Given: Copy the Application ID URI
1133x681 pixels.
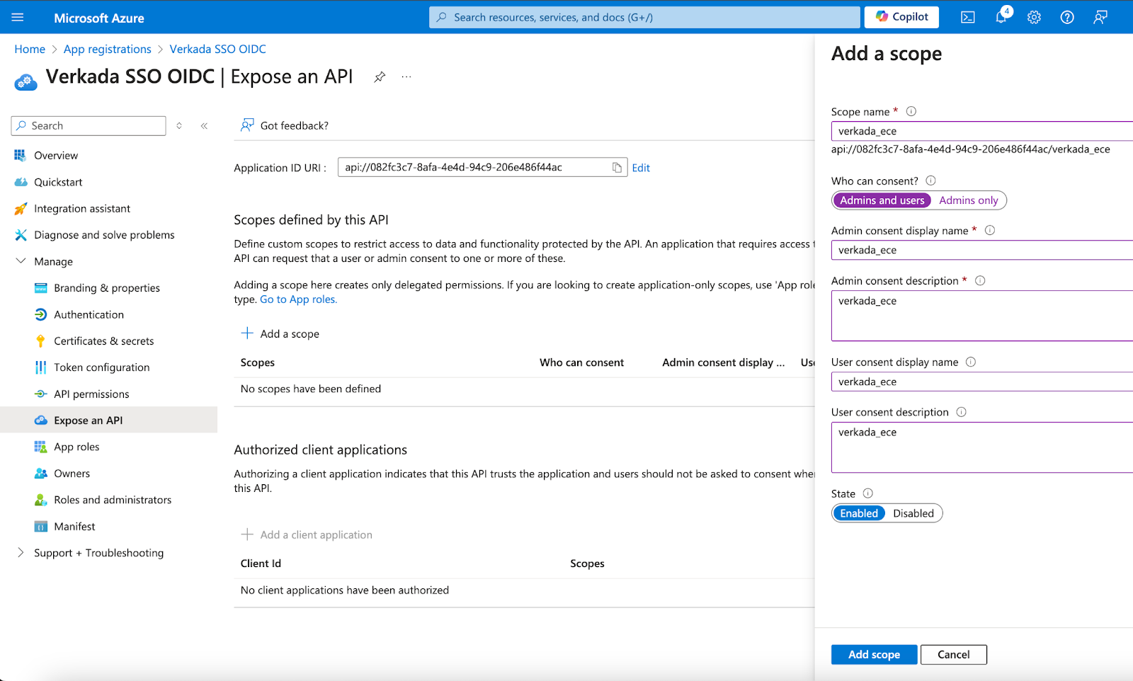Looking at the screenshot, I should (x=617, y=168).
